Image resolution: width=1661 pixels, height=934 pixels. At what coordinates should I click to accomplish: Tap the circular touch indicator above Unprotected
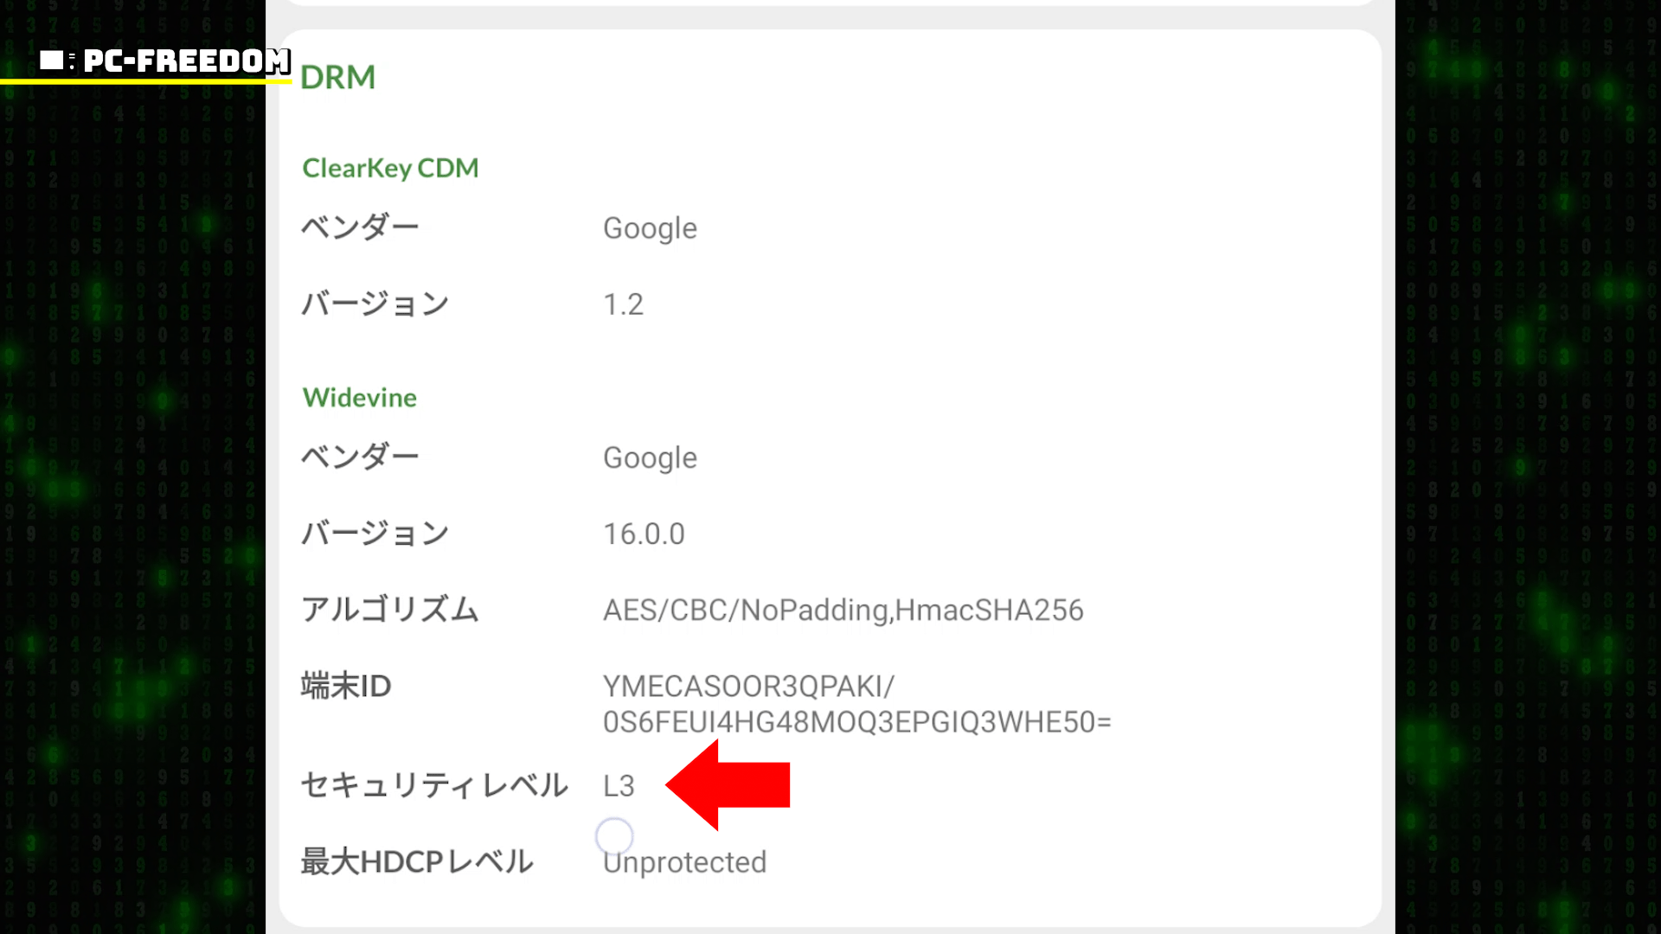tap(614, 836)
